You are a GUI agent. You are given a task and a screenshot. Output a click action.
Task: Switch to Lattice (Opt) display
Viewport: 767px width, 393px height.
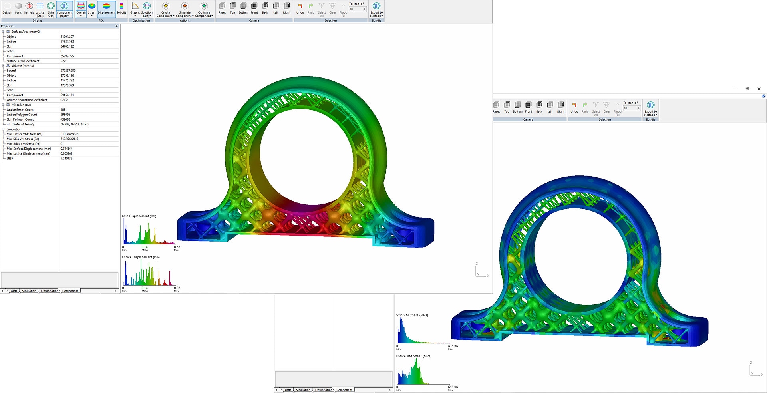pyautogui.click(x=40, y=8)
